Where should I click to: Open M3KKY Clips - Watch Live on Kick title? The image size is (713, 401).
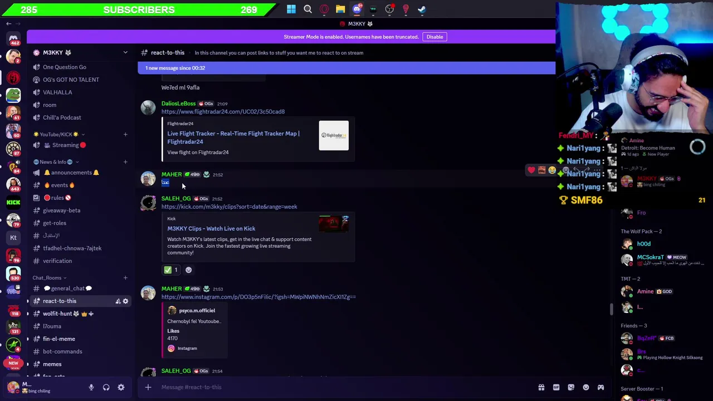pos(211,228)
